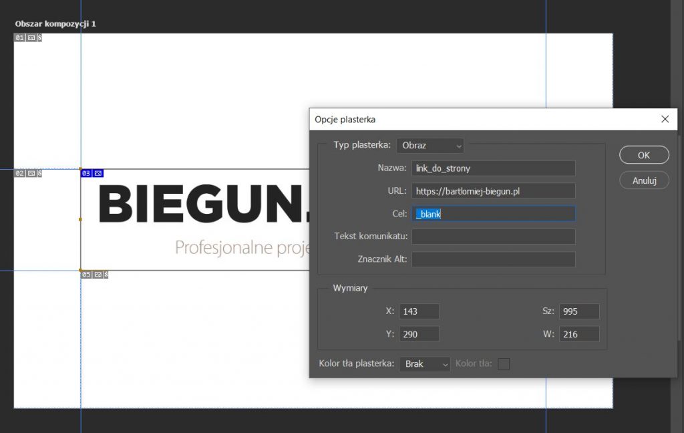This screenshot has height=433, width=684.
Task: Open the Kolor tła plasterka dropdown
Action: tap(425, 364)
